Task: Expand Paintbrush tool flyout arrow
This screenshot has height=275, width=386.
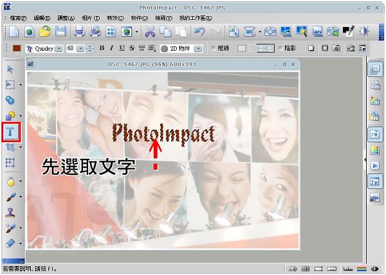Action: [x=21, y=197]
